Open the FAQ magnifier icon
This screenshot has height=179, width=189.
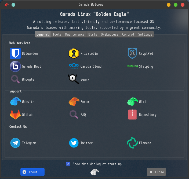point(74,115)
